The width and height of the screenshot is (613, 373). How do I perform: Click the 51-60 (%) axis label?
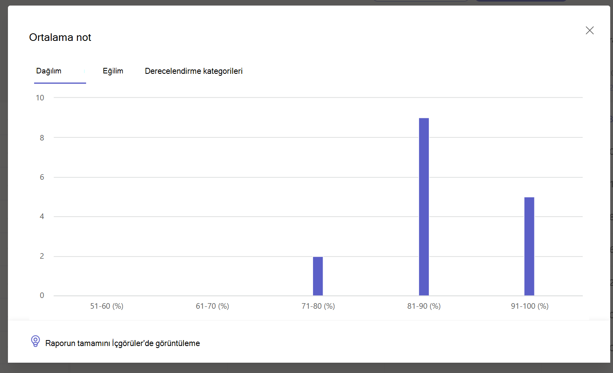[x=107, y=306]
